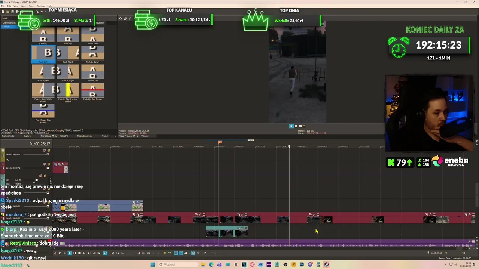Toggle solo on the second video track
Viewport: 479px width, 269px height.
click(x=49, y=164)
